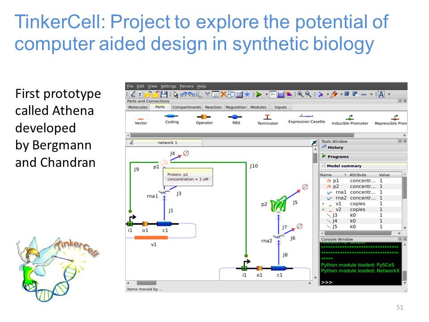
Task: Open the Settings menu
Action: [x=168, y=86]
